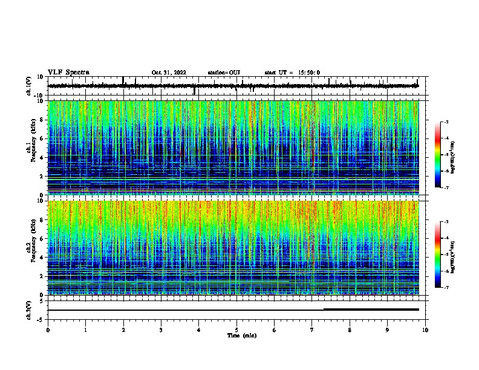The image size is (479, 370).
Task: Click the "-10" tick on ch.1(V) axis
Action: 39,96
